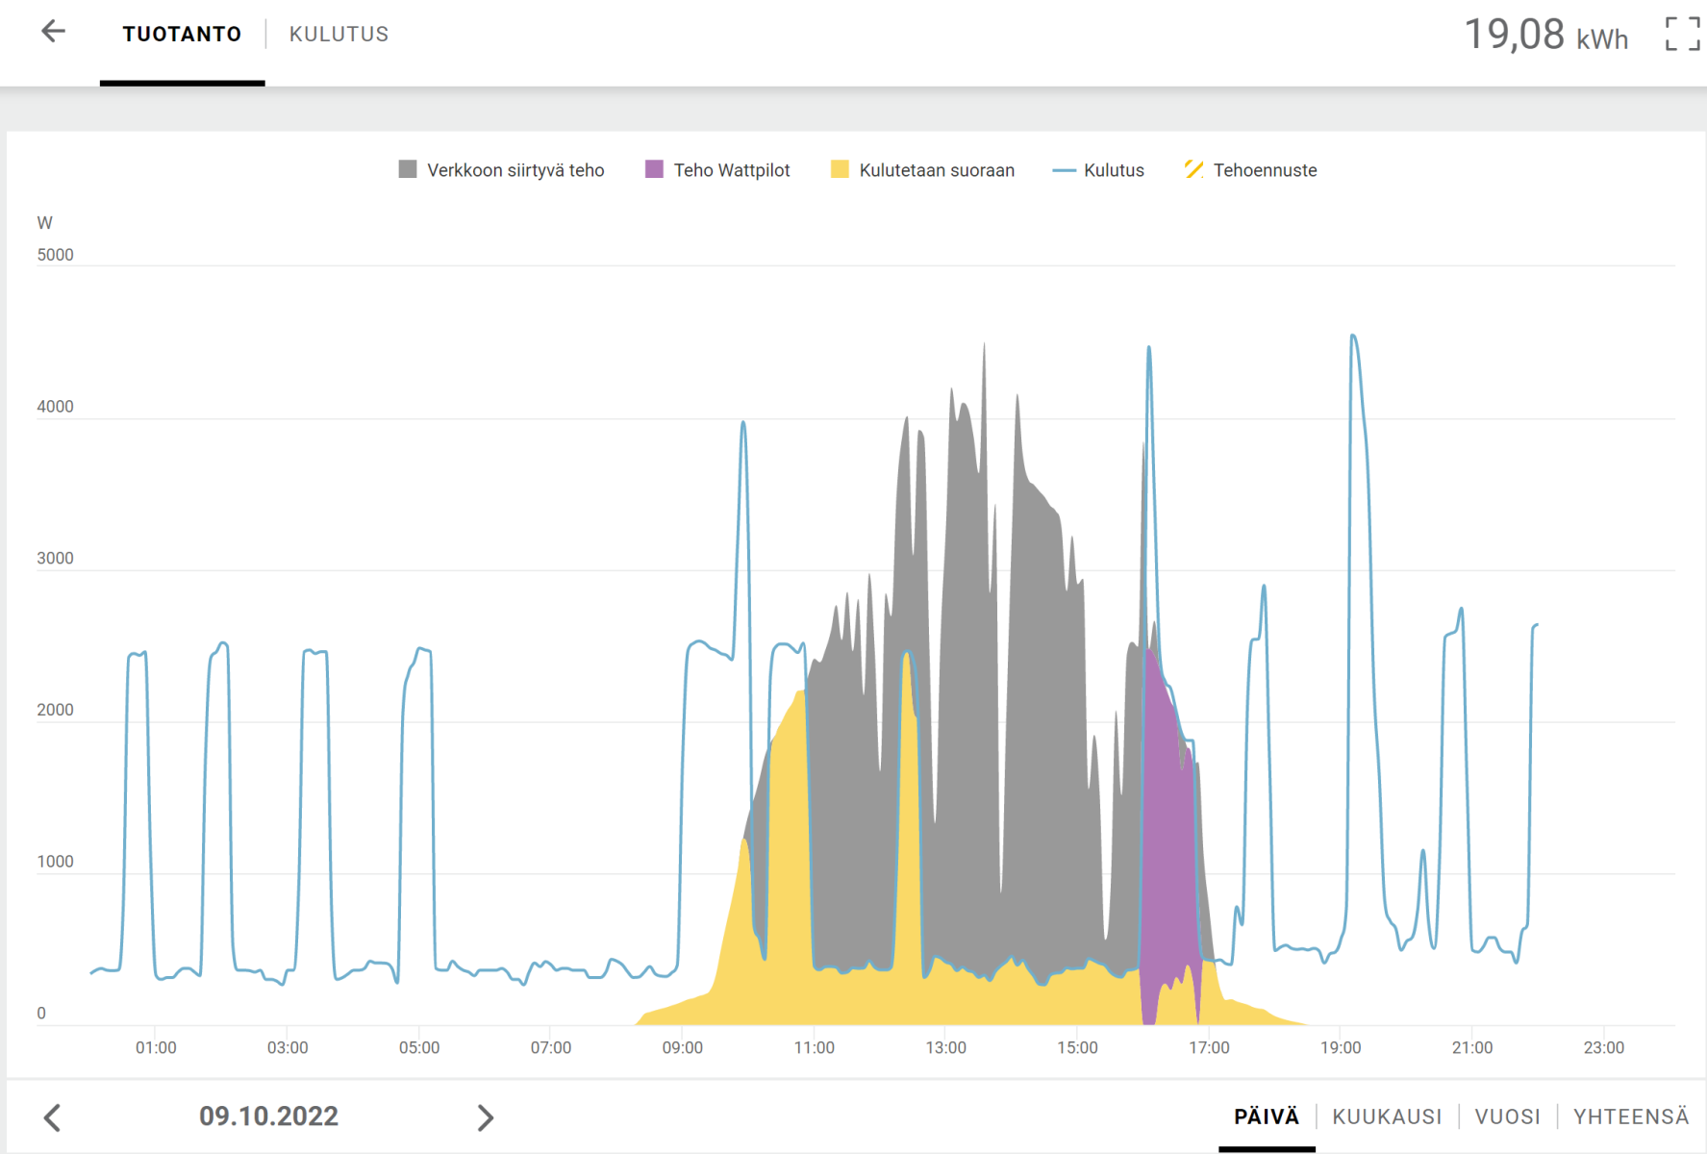Show or hide Tehoennuste forecast label
This screenshot has width=1707, height=1154.
1265,170
